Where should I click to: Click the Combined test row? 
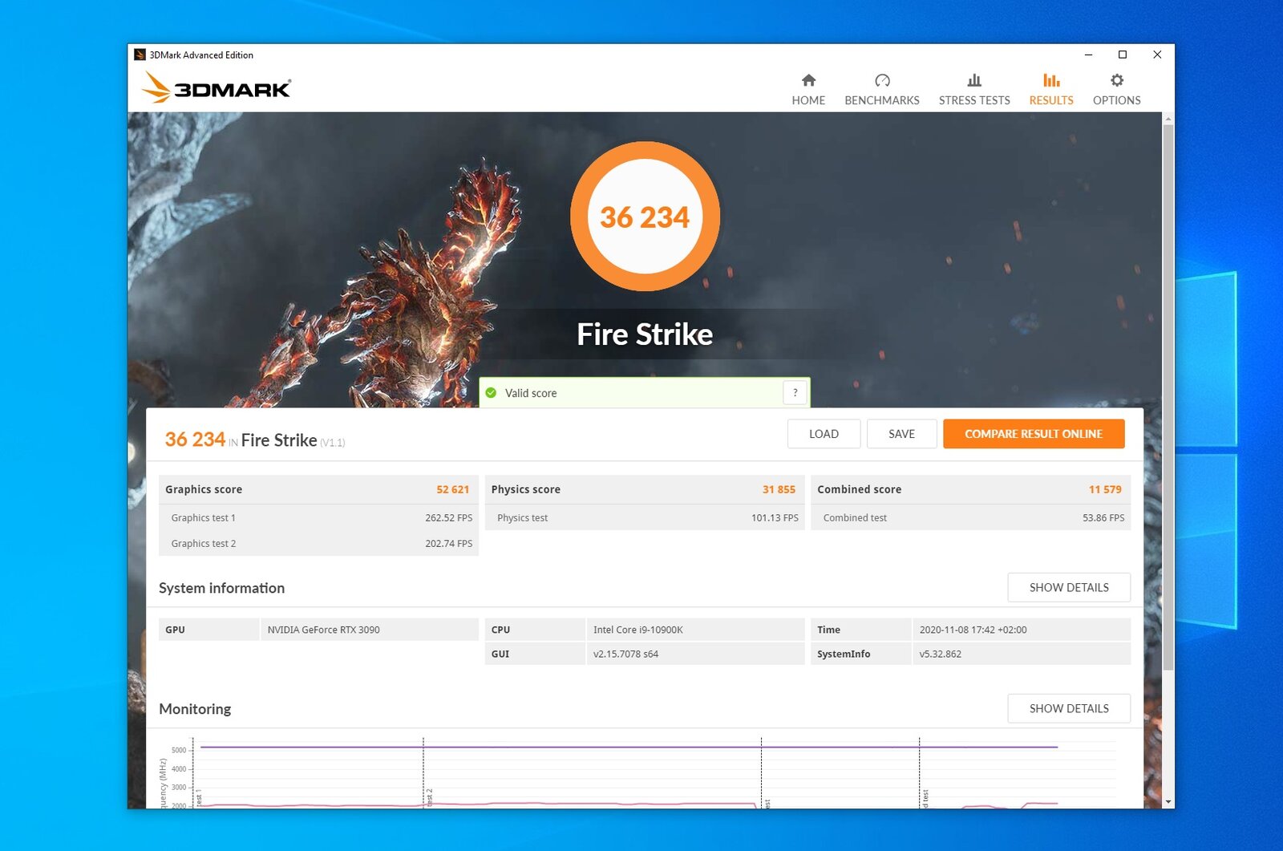tap(971, 517)
